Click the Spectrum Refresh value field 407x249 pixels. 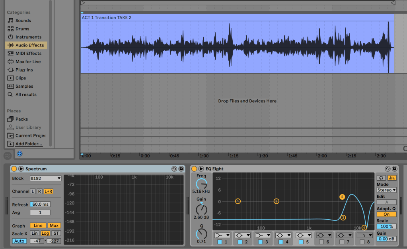[x=40, y=205]
